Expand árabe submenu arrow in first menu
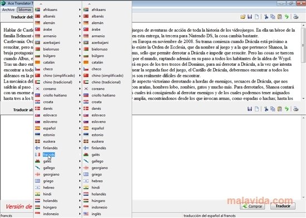The height and width of the screenshot is (218, 306). click(80, 30)
